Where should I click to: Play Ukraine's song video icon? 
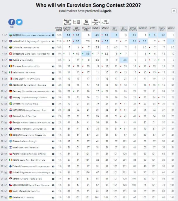tap(53, 197)
